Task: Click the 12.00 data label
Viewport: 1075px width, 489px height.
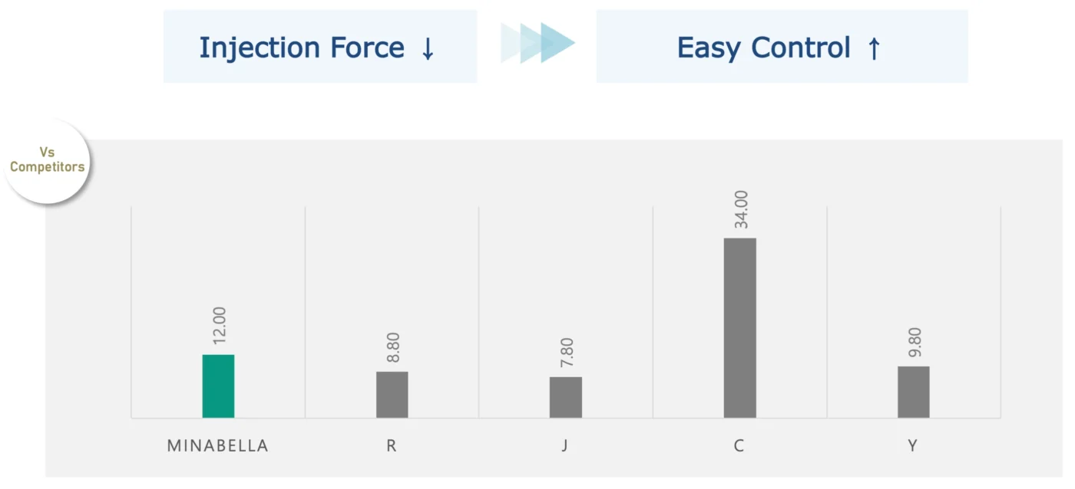Action: [219, 327]
